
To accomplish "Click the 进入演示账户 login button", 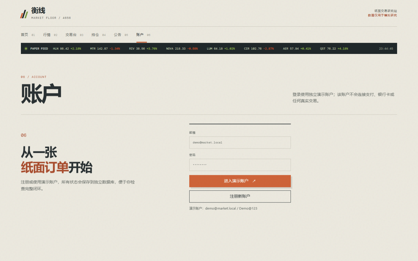I will (240, 181).
